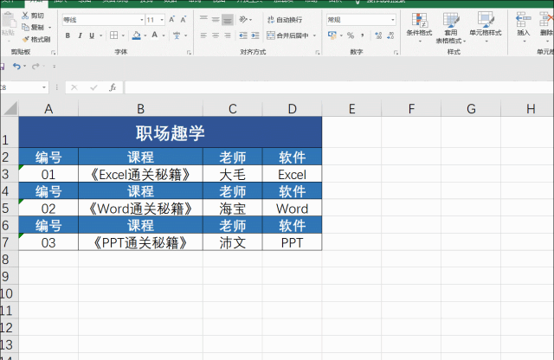Expand the Name Box dropdown arrow
This screenshot has width=554, height=360.
44,87
